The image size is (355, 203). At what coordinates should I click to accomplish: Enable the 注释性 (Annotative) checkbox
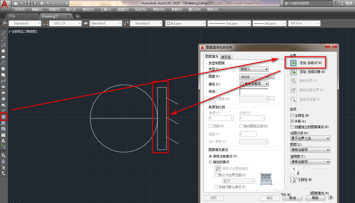point(292,115)
